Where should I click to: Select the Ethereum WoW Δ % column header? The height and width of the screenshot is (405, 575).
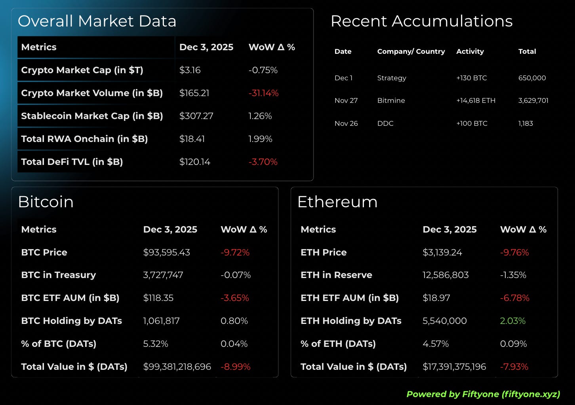point(523,229)
